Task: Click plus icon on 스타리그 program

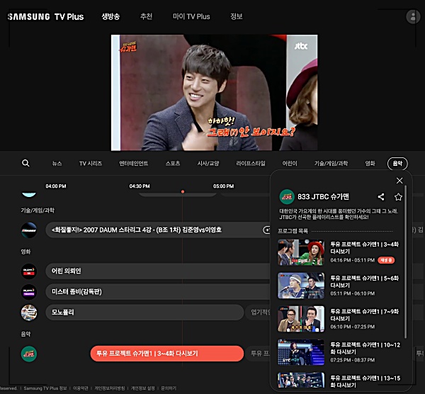Action: 267,230
